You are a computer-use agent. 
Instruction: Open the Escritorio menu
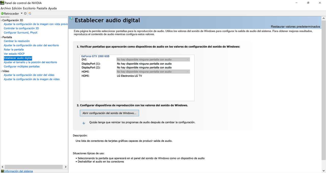point(29,8)
